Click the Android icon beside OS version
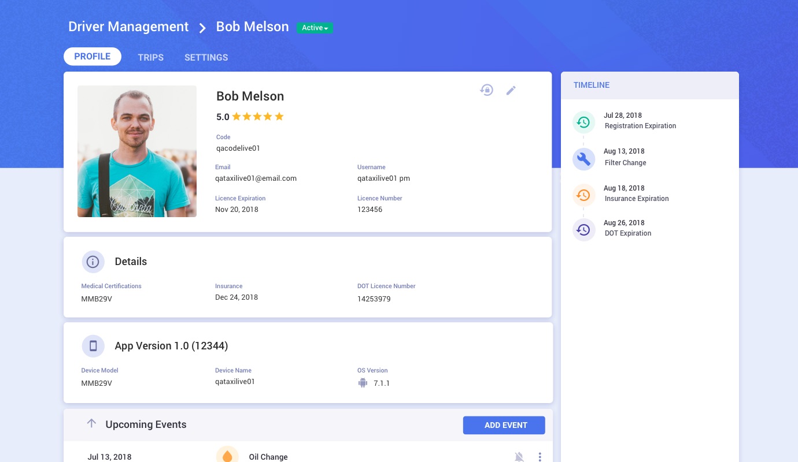This screenshot has width=798, height=462. 363,382
